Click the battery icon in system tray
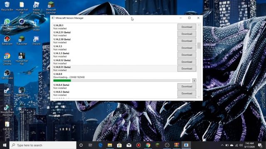 pyautogui.click(x=227, y=145)
